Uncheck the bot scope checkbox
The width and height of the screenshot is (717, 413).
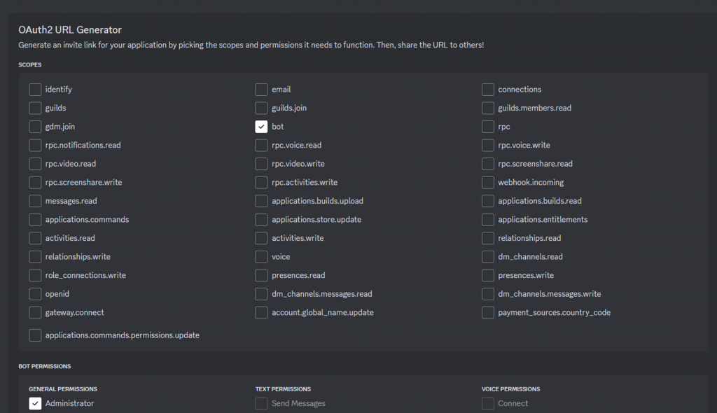[261, 127]
